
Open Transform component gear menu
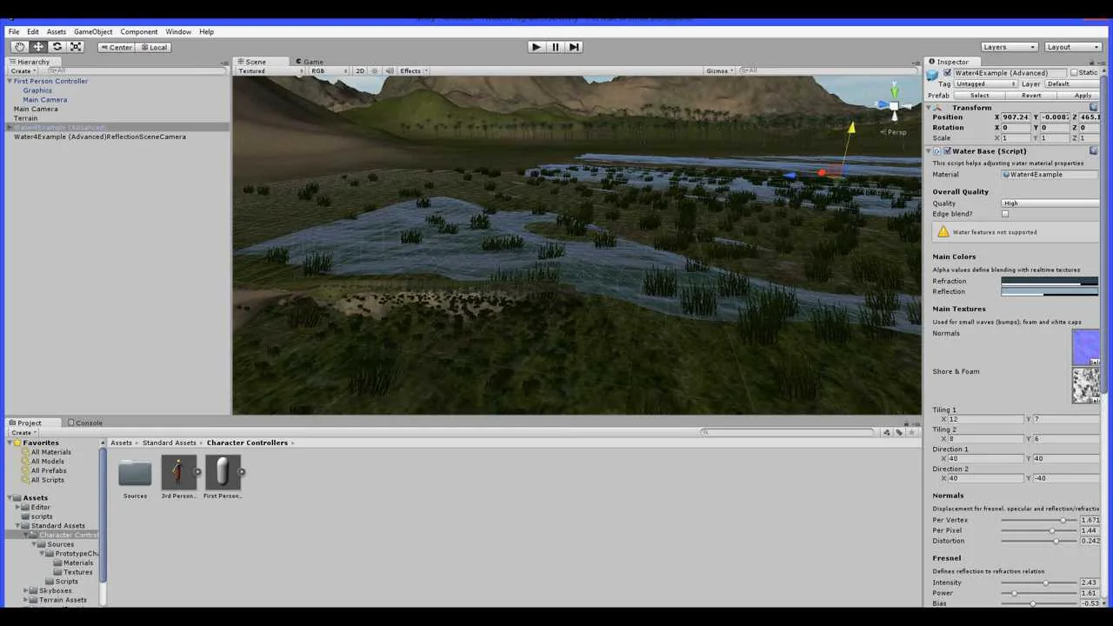click(1093, 107)
